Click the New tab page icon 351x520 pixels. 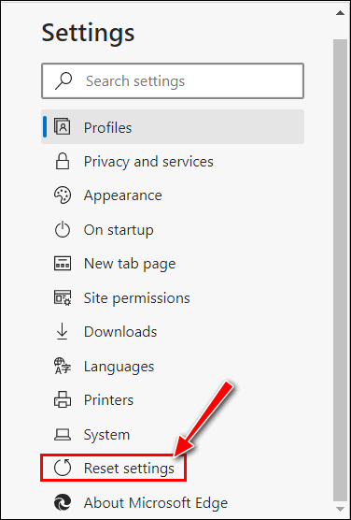[62, 264]
